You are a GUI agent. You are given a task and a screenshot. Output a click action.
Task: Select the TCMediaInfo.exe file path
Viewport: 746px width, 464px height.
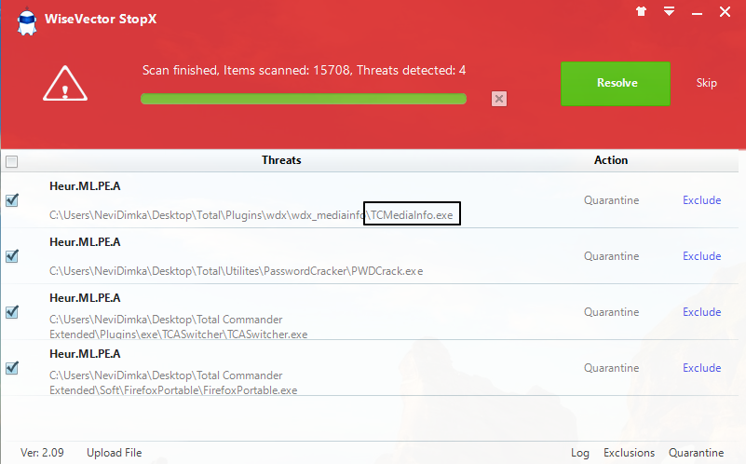(251, 215)
